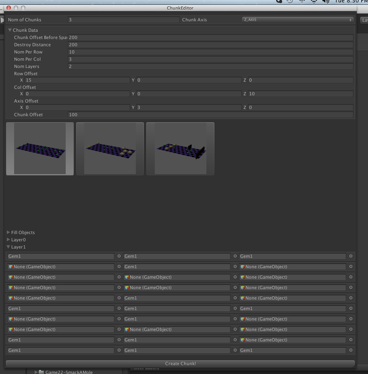Click the Create Chunk! button
368x374 pixels.
[180, 364]
